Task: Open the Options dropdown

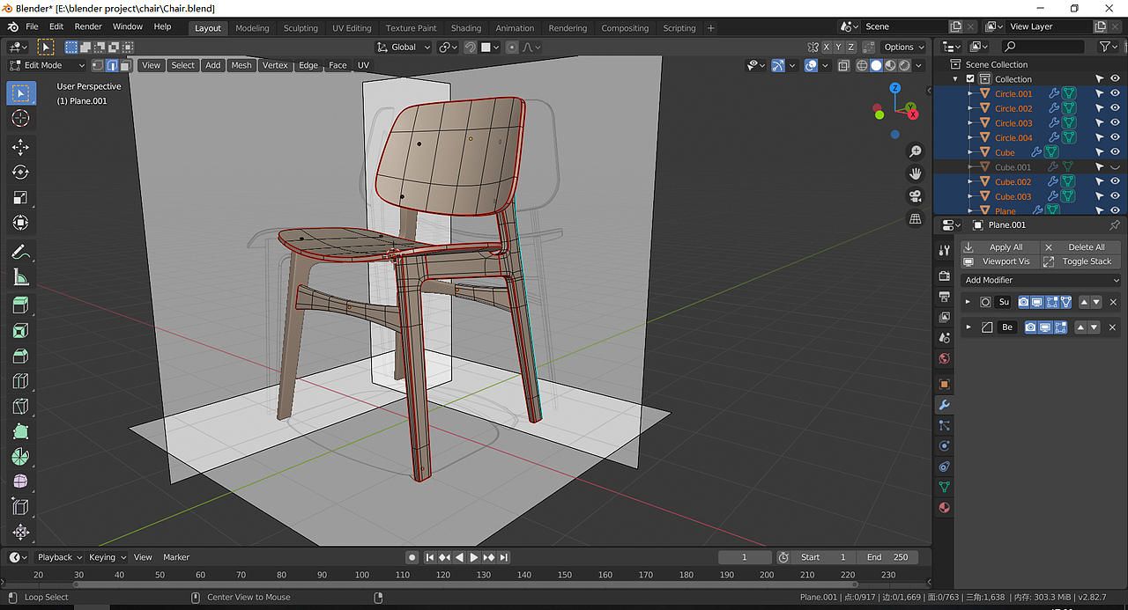Action: pyautogui.click(x=904, y=47)
